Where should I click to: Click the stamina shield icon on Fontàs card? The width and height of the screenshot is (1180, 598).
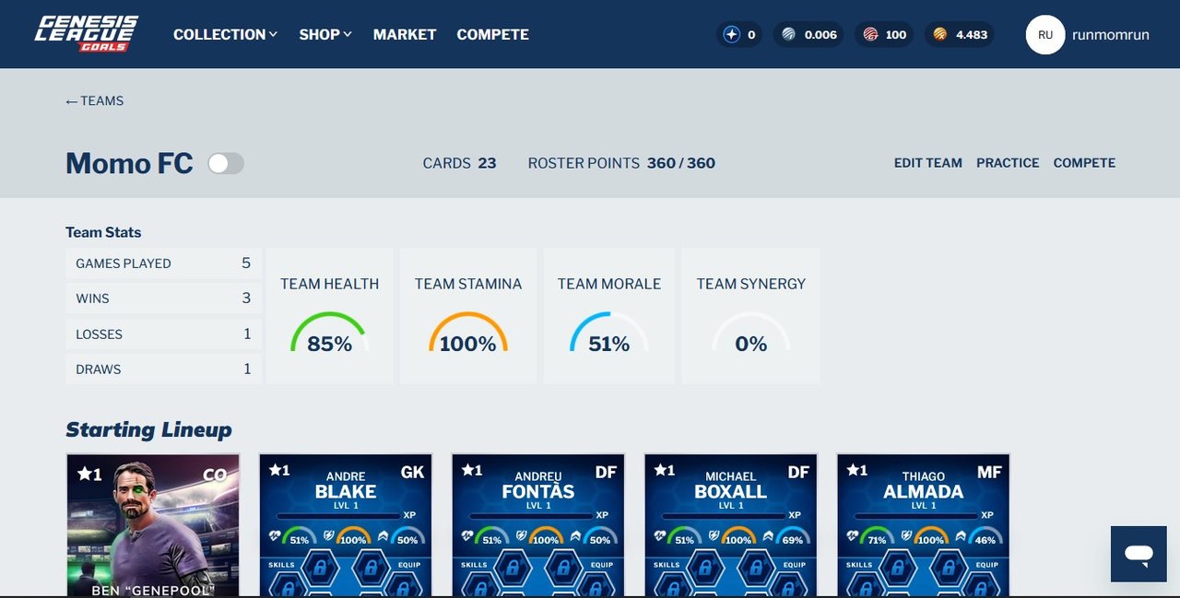(x=520, y=536)
